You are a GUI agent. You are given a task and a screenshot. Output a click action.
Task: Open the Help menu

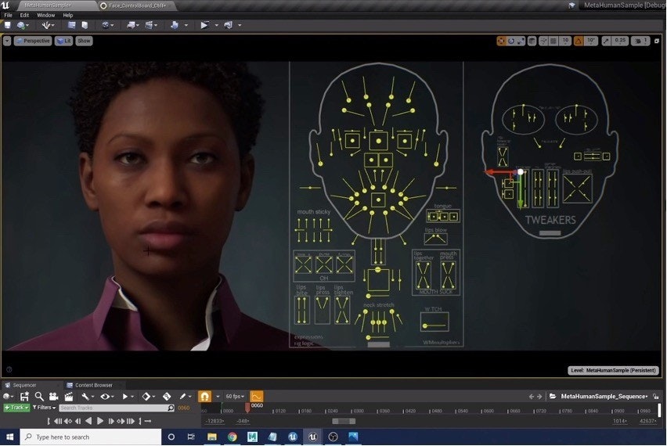pyautogui.click(x=68, y=15)
